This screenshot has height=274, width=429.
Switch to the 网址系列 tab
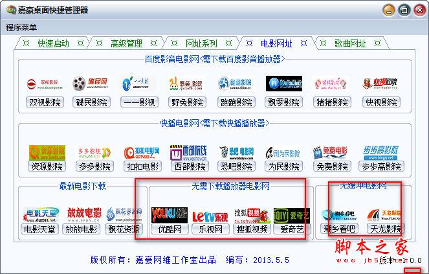click(x=201, y=43)
